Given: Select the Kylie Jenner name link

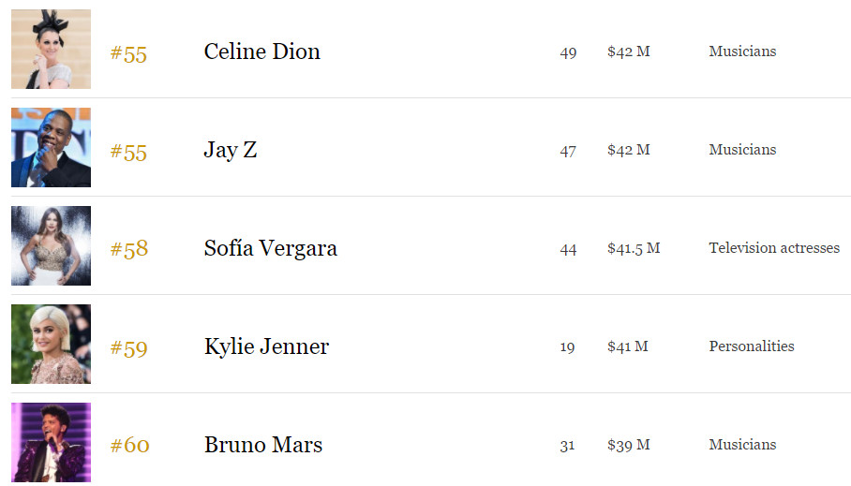Looking at the screenshot, I should [x=266, y=346].
